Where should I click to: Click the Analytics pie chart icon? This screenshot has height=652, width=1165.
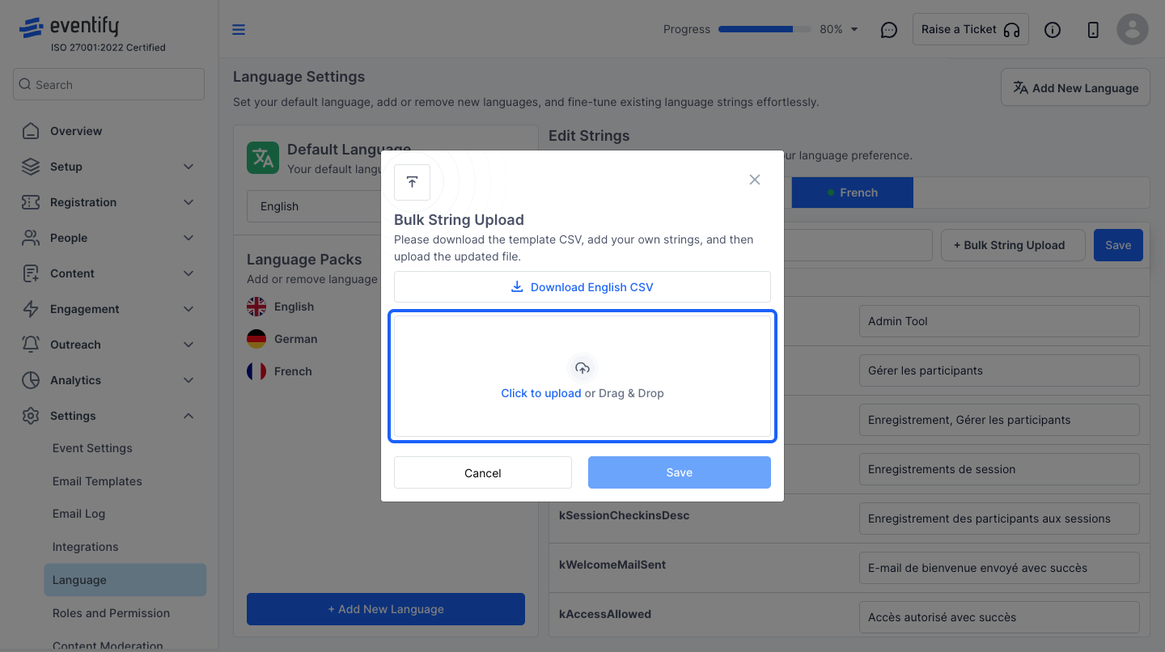tap(31, 380)
